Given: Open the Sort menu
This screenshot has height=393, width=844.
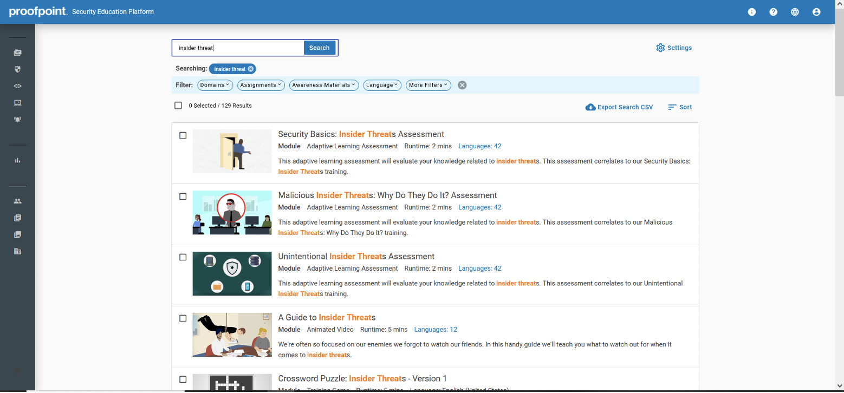Looking at the screenshot, I should [680, 107].
